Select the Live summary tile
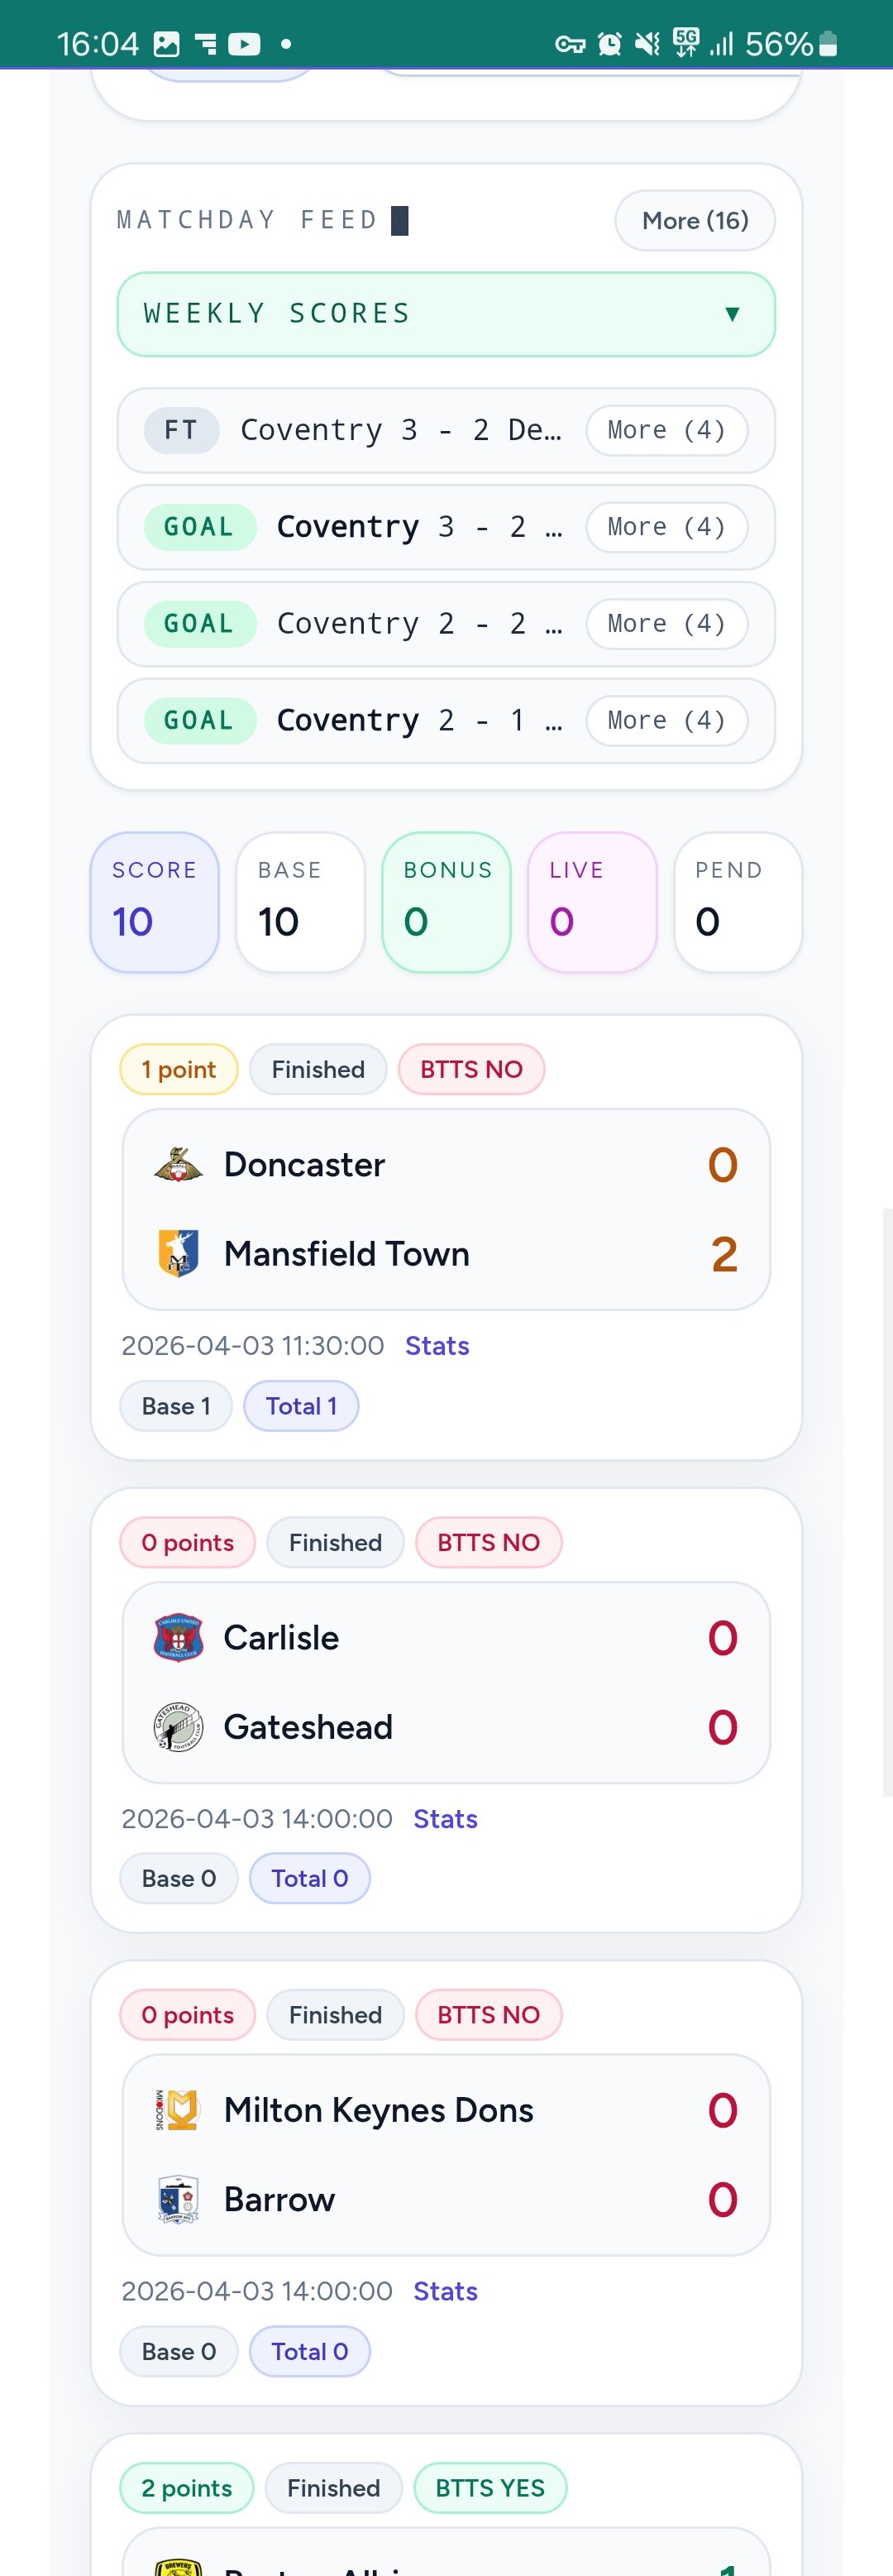Screen dimensions: 893x2576 coord(592,902)
